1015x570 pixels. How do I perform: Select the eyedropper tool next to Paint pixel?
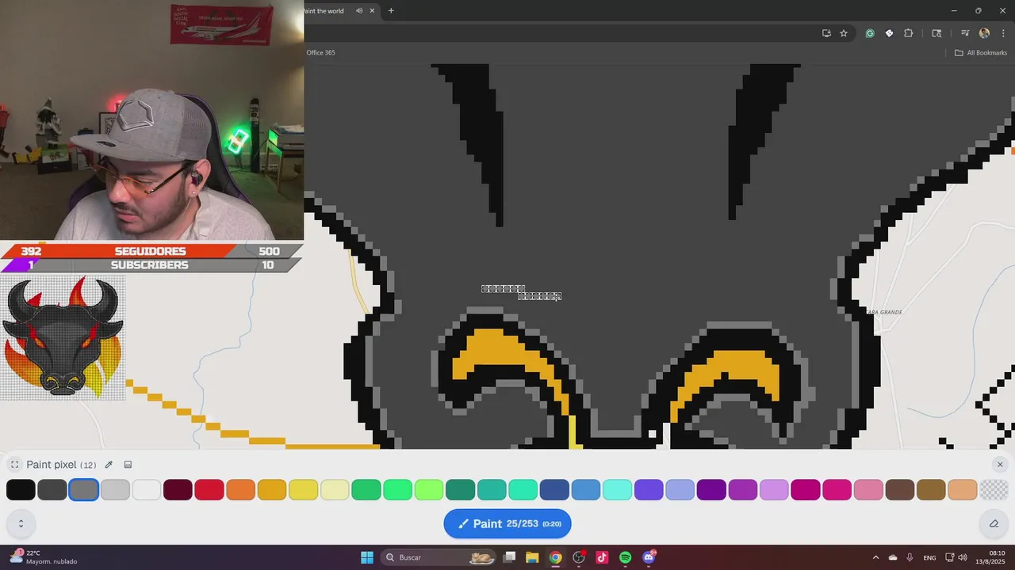(x=109, y=465)
